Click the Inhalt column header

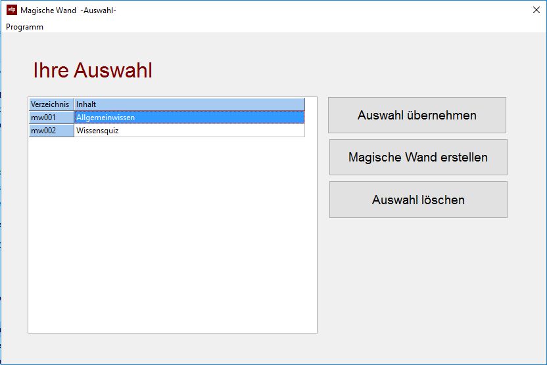click(189, 104)
